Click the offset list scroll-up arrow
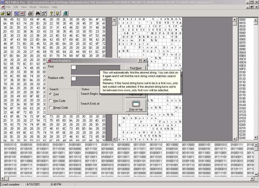This screenshot has height=188, width=259. 255,20
